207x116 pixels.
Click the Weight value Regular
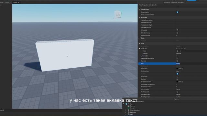pyautogui.click(x=179, y=53)
